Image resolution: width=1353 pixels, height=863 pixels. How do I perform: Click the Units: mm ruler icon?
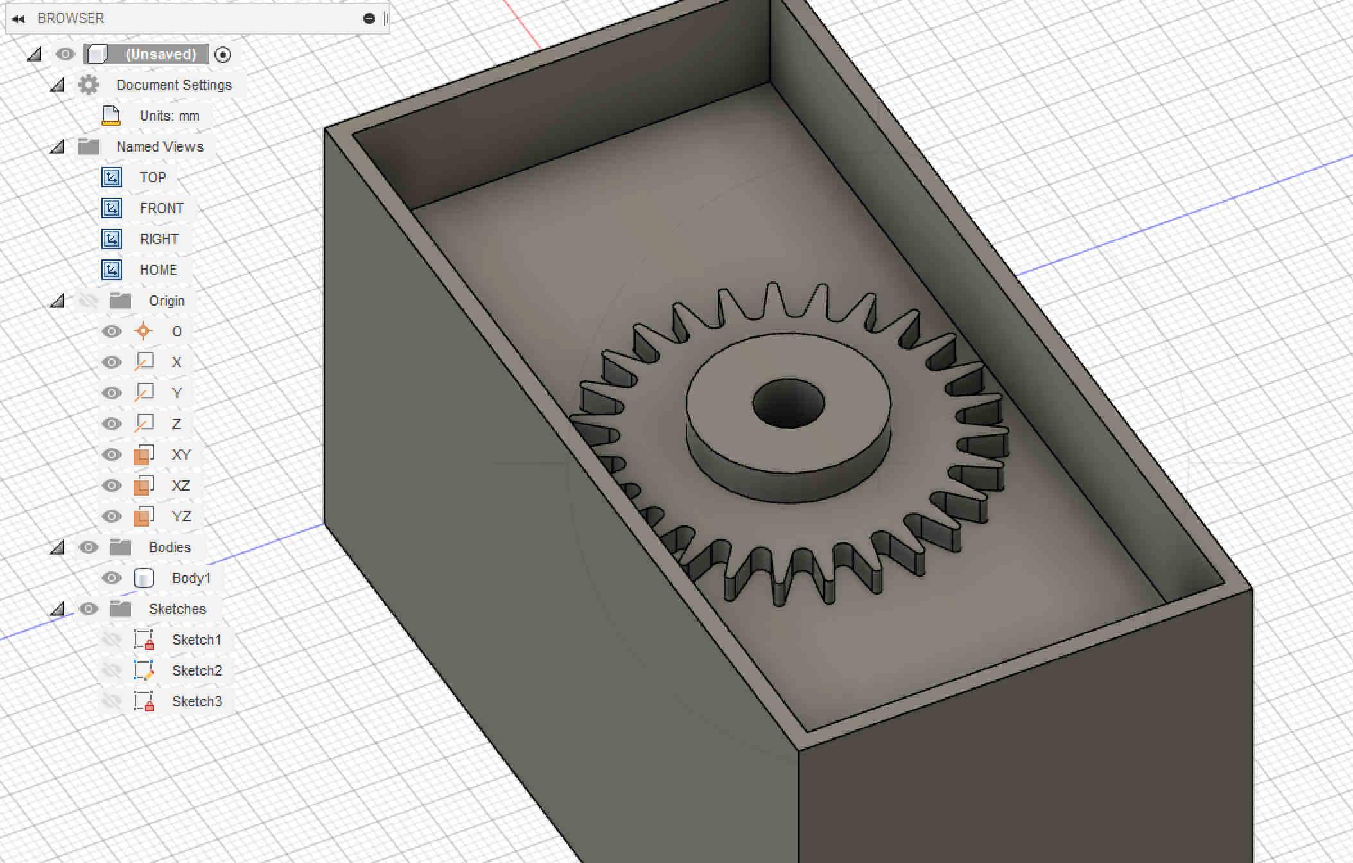(x=111, y=116)
